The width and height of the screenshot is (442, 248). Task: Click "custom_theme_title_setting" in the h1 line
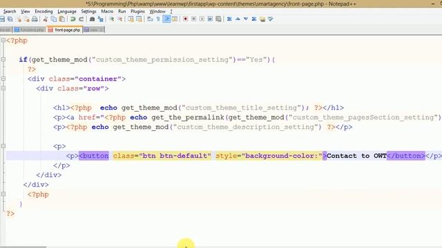[241, 107]
